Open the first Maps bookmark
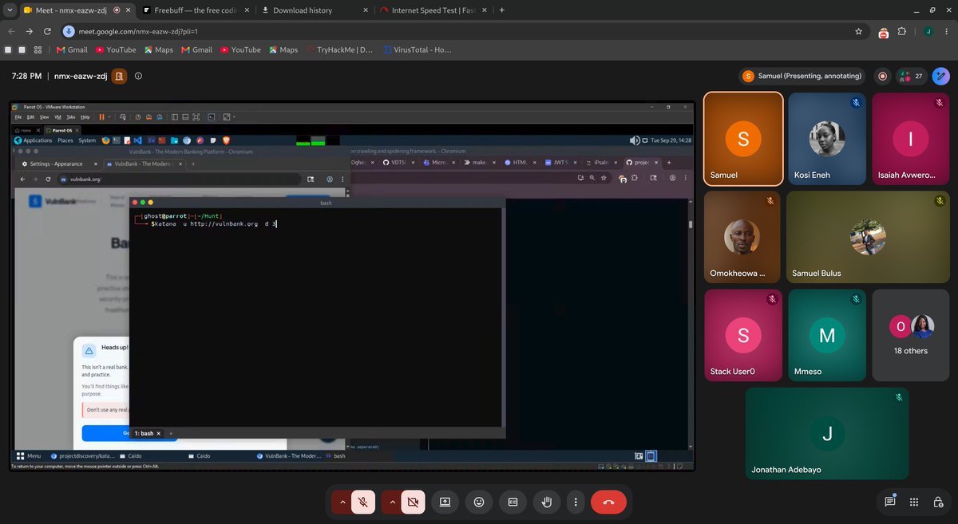958x524 pixels. [x=158, y=49]
